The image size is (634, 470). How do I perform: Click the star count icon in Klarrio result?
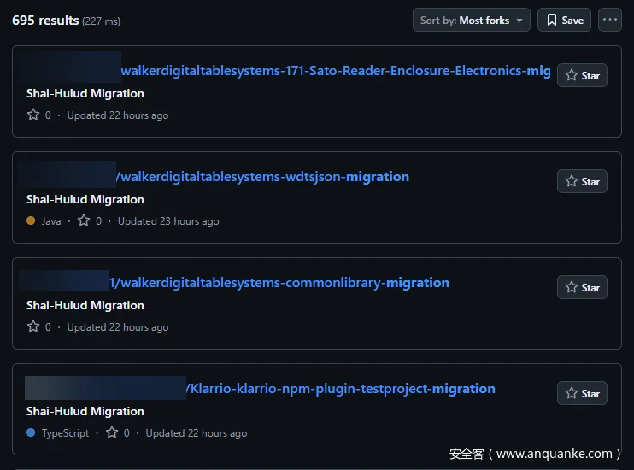point(112,432)
